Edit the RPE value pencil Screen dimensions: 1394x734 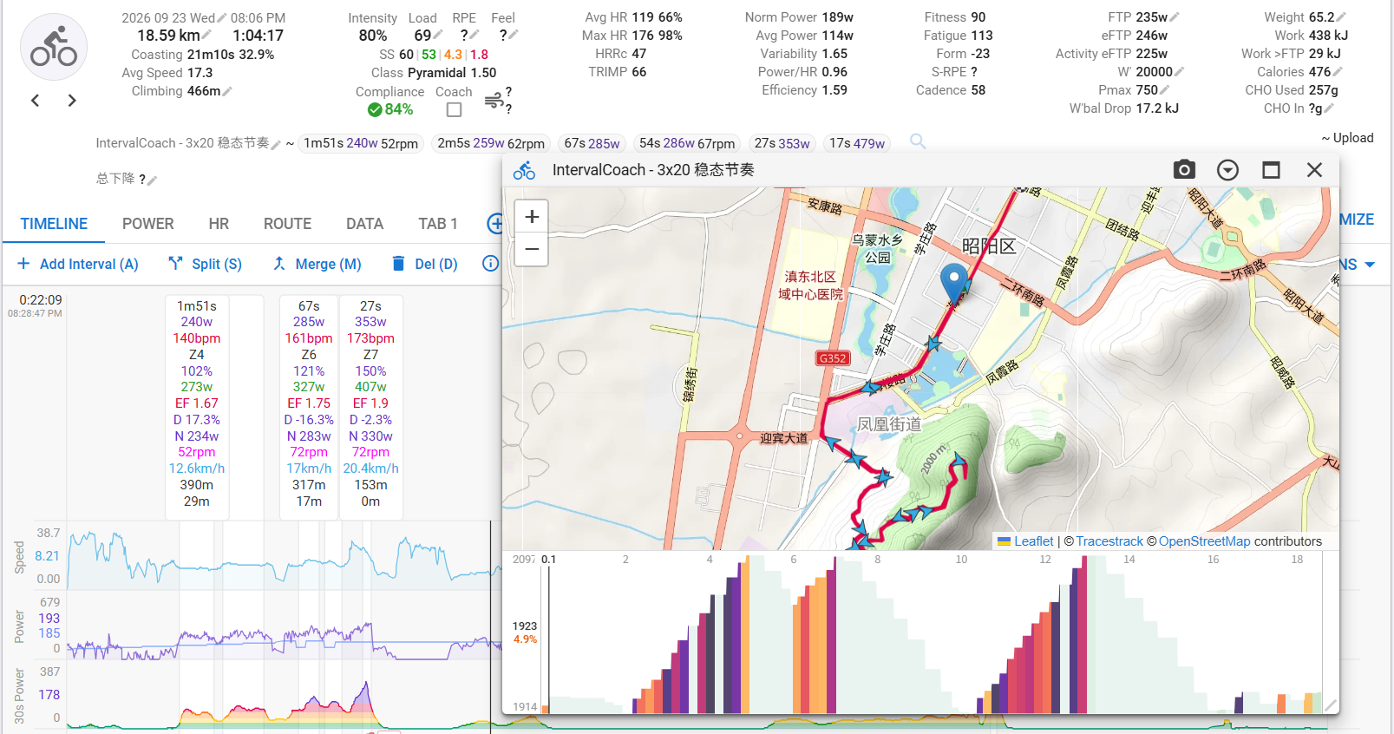[474, 36]
